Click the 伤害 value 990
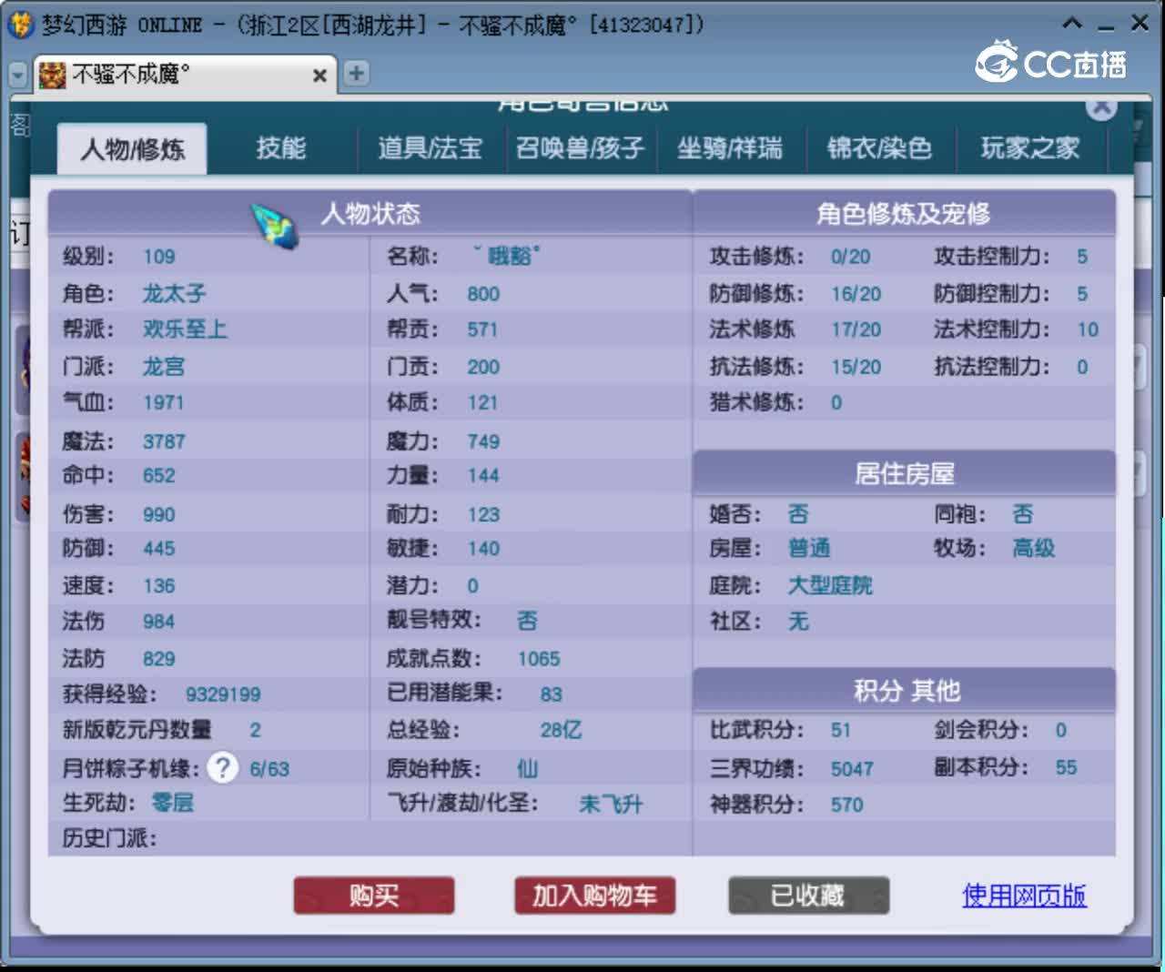This screenshot has width=1165, height=972. [x=159, y=514]
